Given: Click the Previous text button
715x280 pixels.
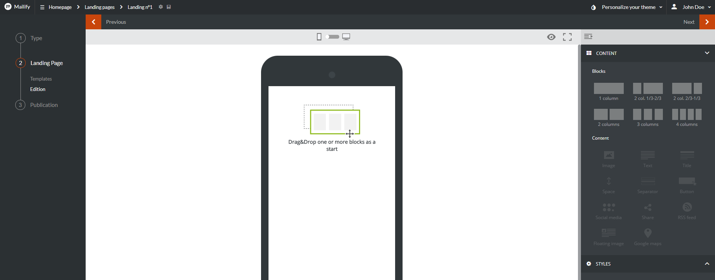Looking at the screenshot, I should click(x=116, y=22).
